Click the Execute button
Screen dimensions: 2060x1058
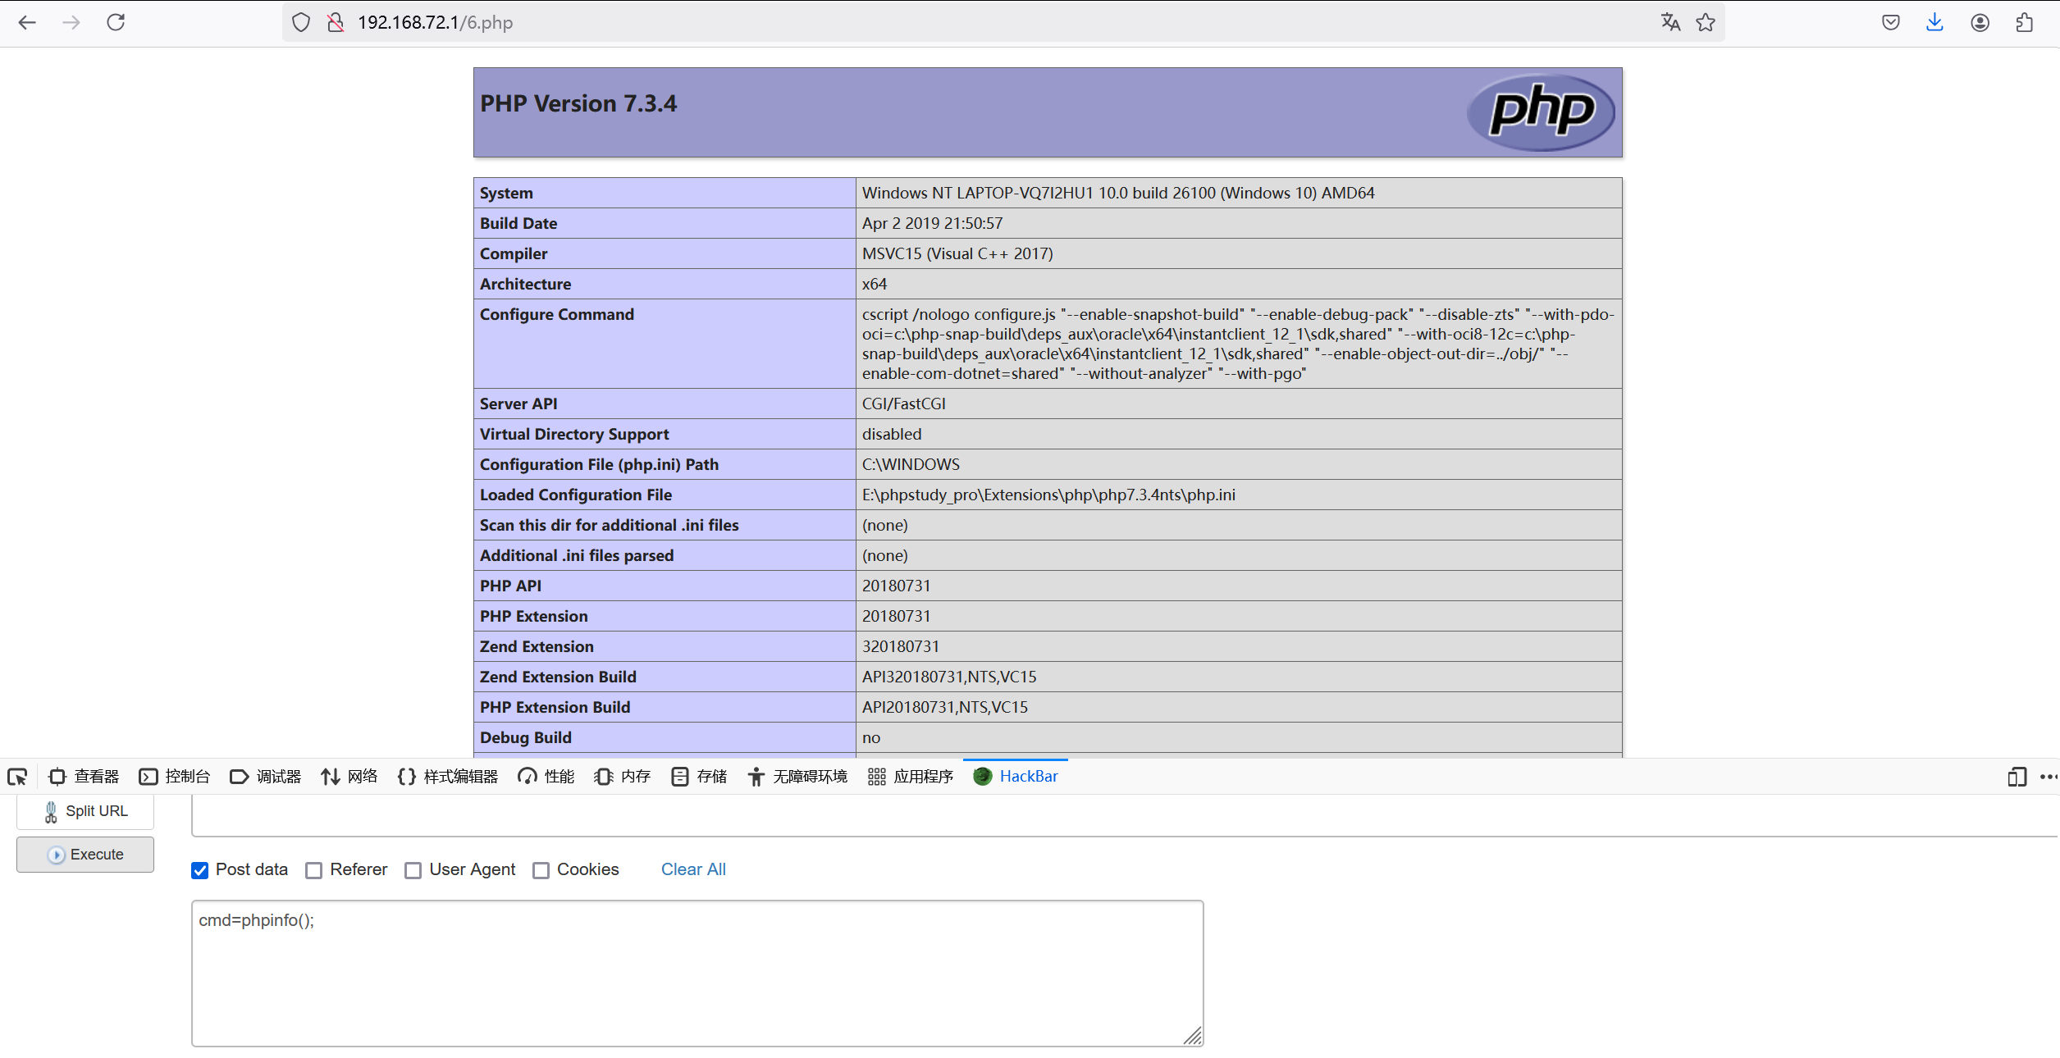click(x=85, y=855)
